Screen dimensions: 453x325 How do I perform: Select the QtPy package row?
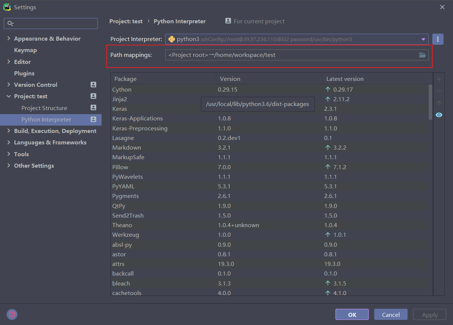pos(270,206)
